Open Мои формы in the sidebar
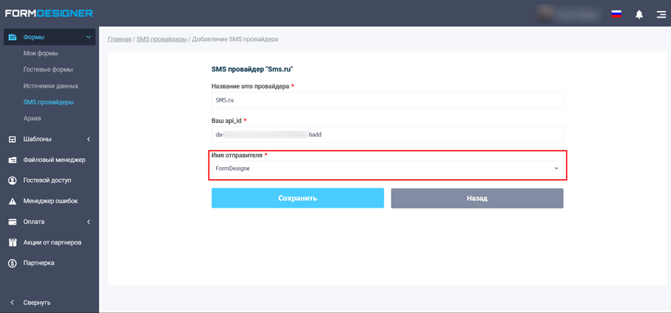The width and height of the screenshot is (671, 313). pos(41,53)
